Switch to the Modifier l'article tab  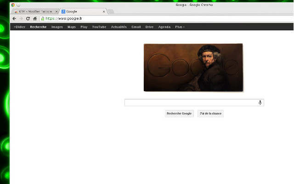click(36, 11)
